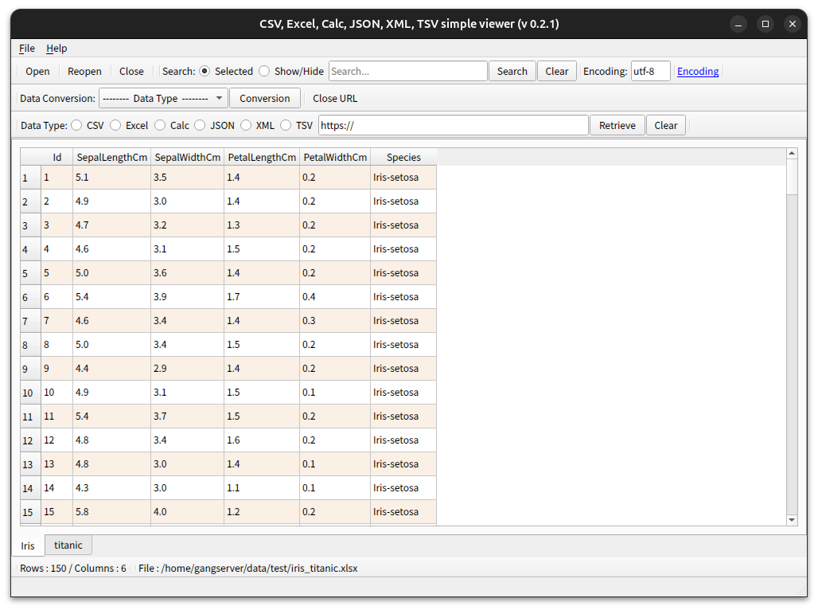Select the JSON data type radio
This screenshot has height=610, width=818.
200,125
